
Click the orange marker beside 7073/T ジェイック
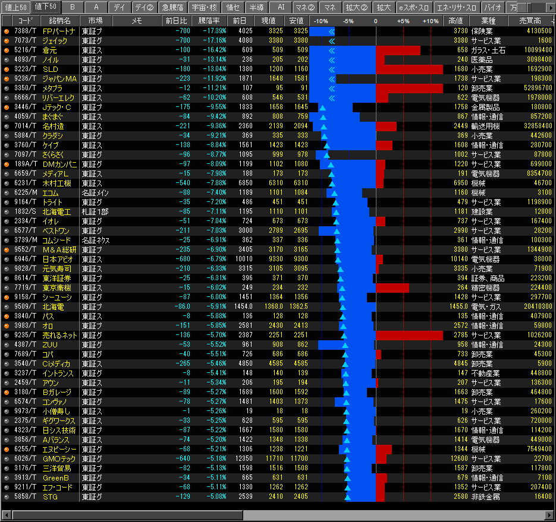pos(7,41)
